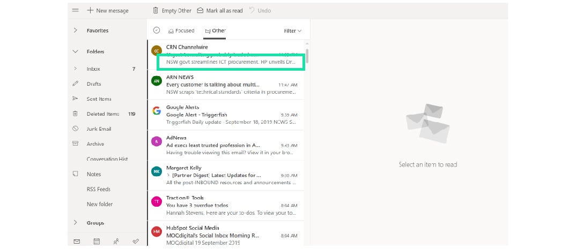Click the Junk Email blocked icon
Viewport: 576px width, 249px height.
tap(75, 129)
